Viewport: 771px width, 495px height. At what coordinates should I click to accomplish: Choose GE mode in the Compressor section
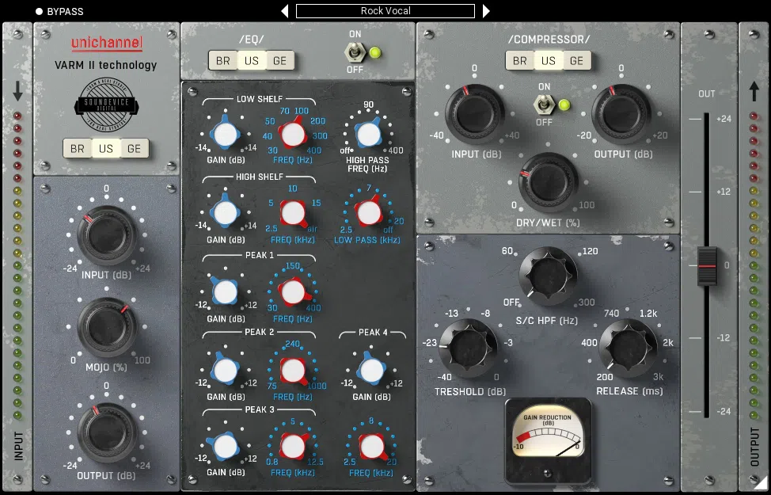[577, 60]
